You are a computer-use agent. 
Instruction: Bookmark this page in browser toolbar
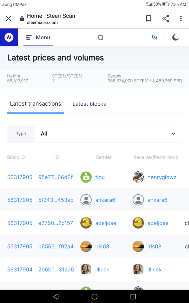pos(149,19)
